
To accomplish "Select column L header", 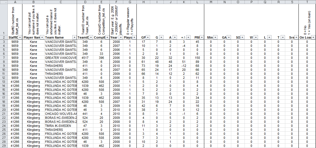I will 197,2.
